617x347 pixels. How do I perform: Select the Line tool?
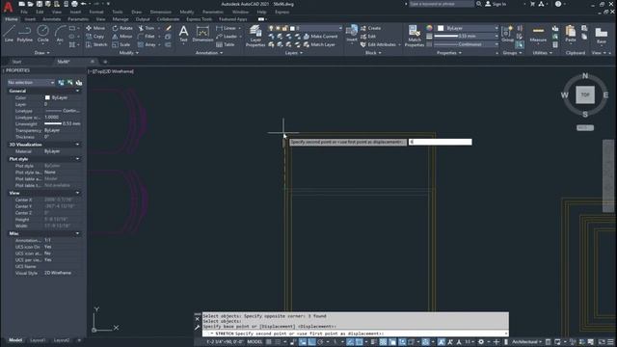[x=9, y=34]
